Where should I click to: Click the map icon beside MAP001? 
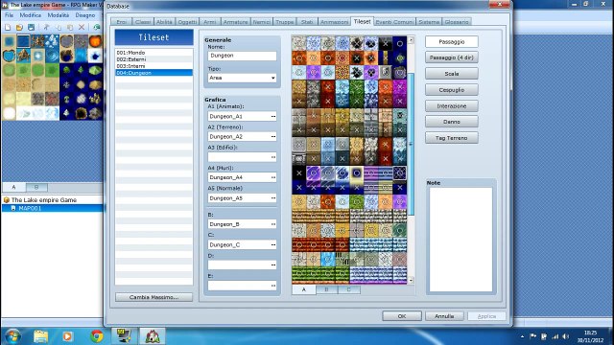tap(12, 208)
